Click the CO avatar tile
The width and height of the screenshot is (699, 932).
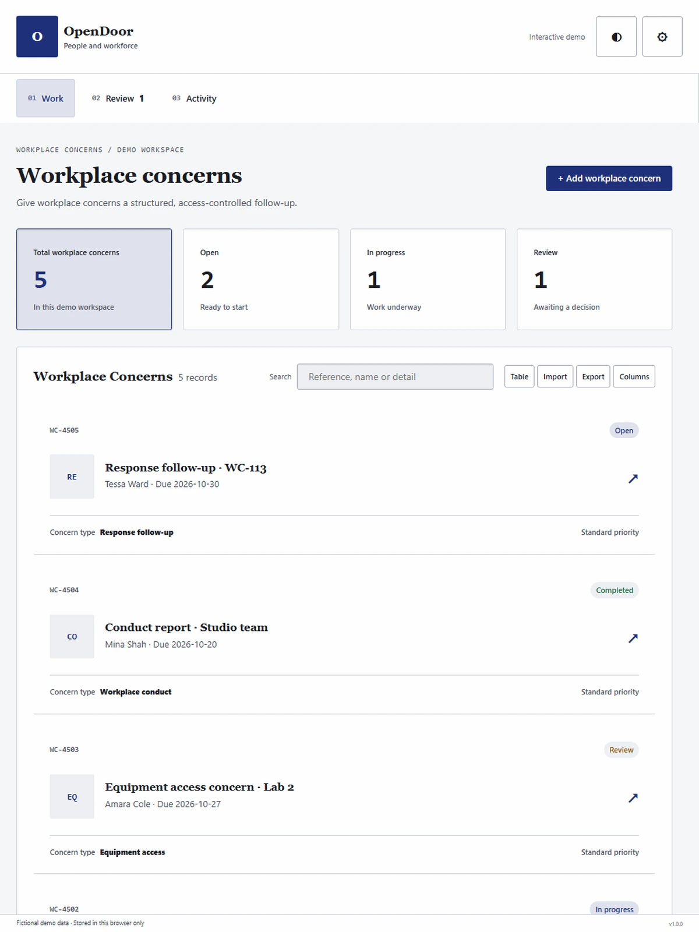[72, 637]
